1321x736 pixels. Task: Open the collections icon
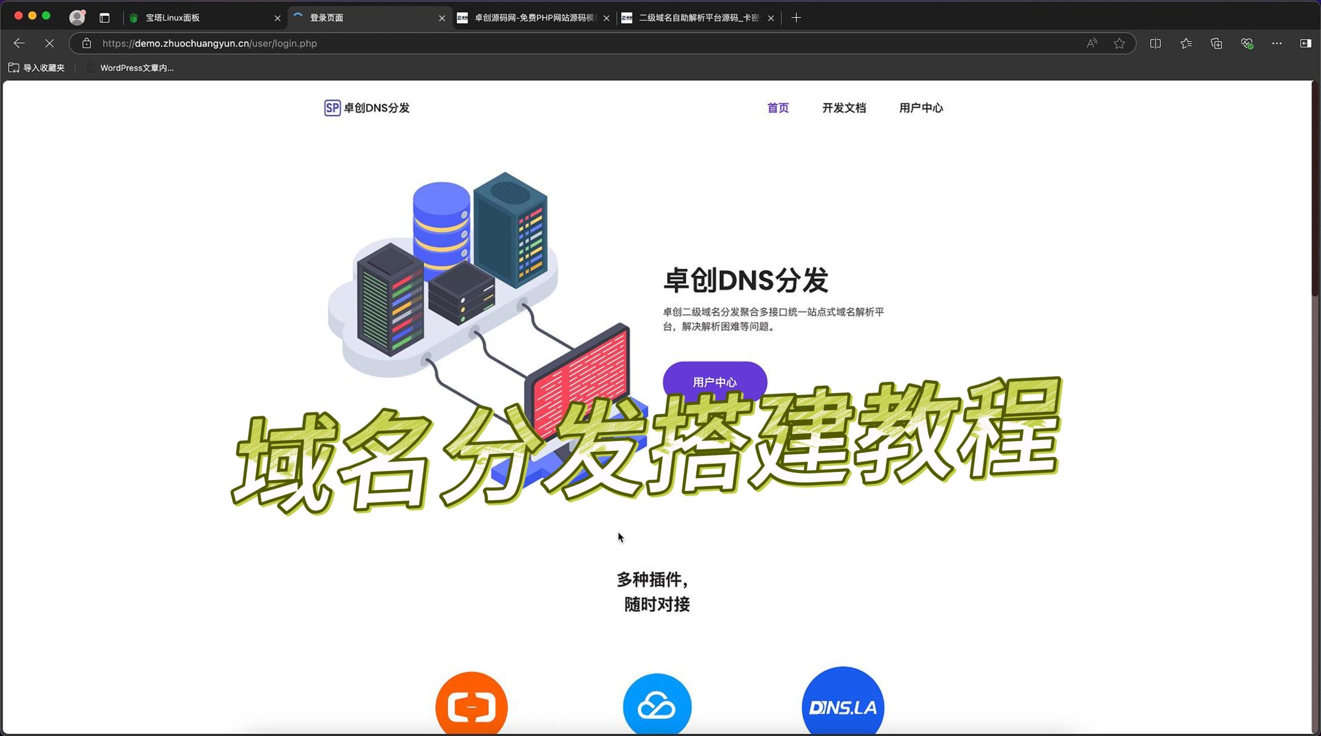click(1216, 43)
